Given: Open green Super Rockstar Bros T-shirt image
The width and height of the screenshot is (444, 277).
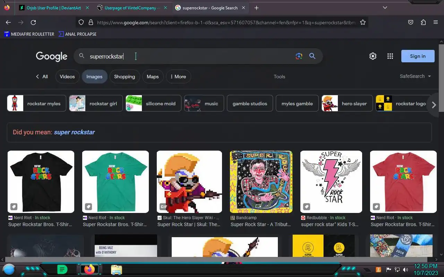Looking at the screenshot, I should coord(116,181).
